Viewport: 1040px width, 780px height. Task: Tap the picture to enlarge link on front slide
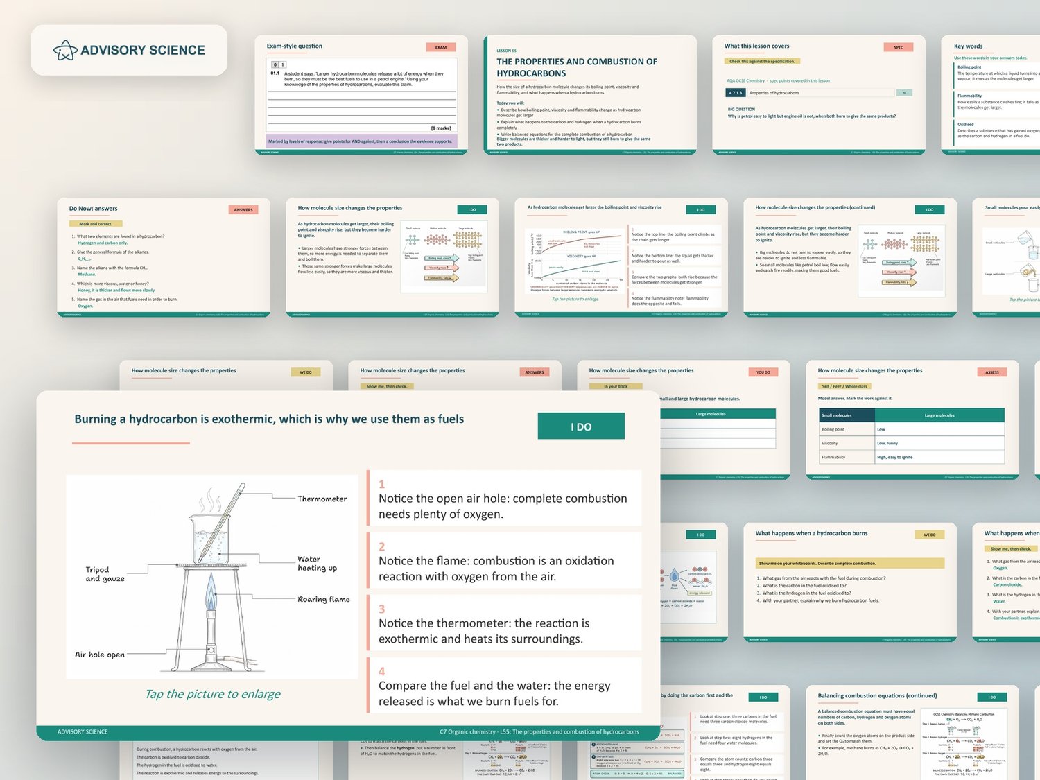213,694
